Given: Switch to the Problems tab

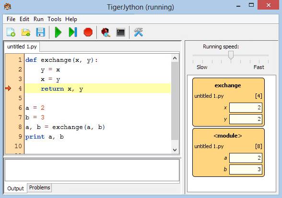Looking at the screenshot, I should [x=39, y=187].
